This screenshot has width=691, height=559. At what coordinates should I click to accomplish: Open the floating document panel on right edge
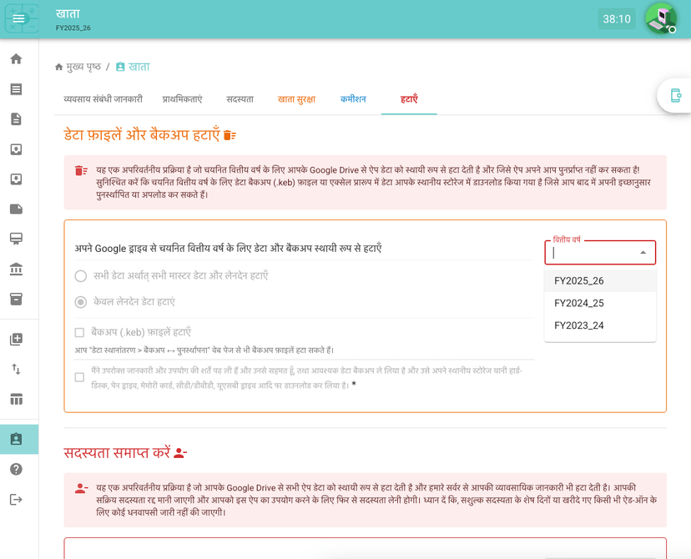675,96
